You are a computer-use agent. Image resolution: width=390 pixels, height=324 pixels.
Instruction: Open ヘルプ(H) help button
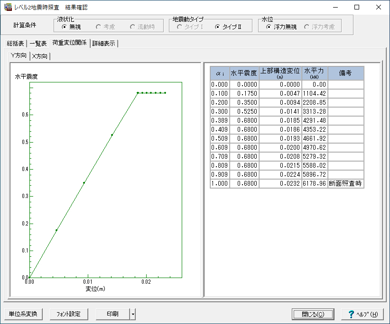point(362,315)
